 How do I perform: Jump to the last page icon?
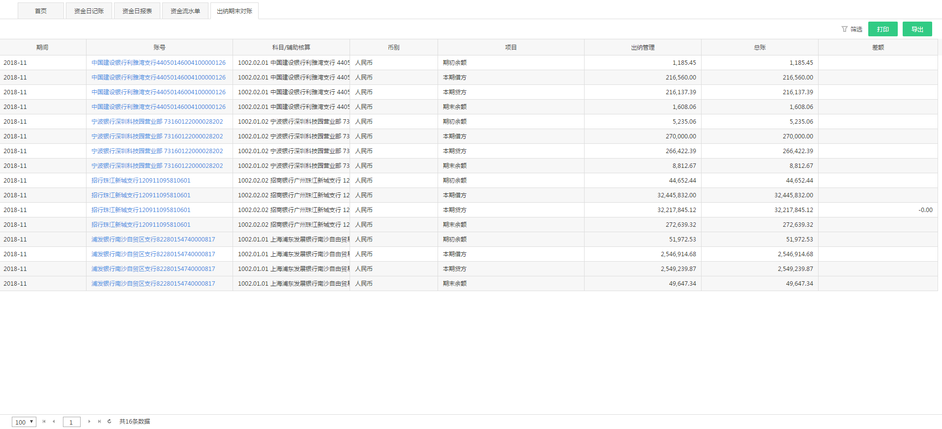(x=99, y=422)
